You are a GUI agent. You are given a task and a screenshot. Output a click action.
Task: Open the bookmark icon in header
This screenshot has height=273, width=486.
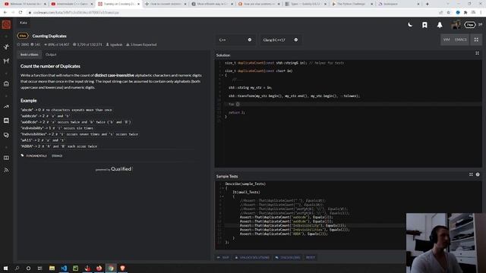tap(424, 25)
